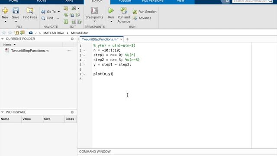Click the Run Section label
The image size is (277, 156).
click(x=148, y=12)
